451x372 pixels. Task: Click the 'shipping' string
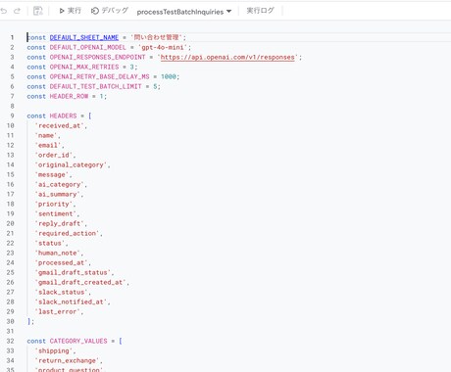[x=54, y=350]
